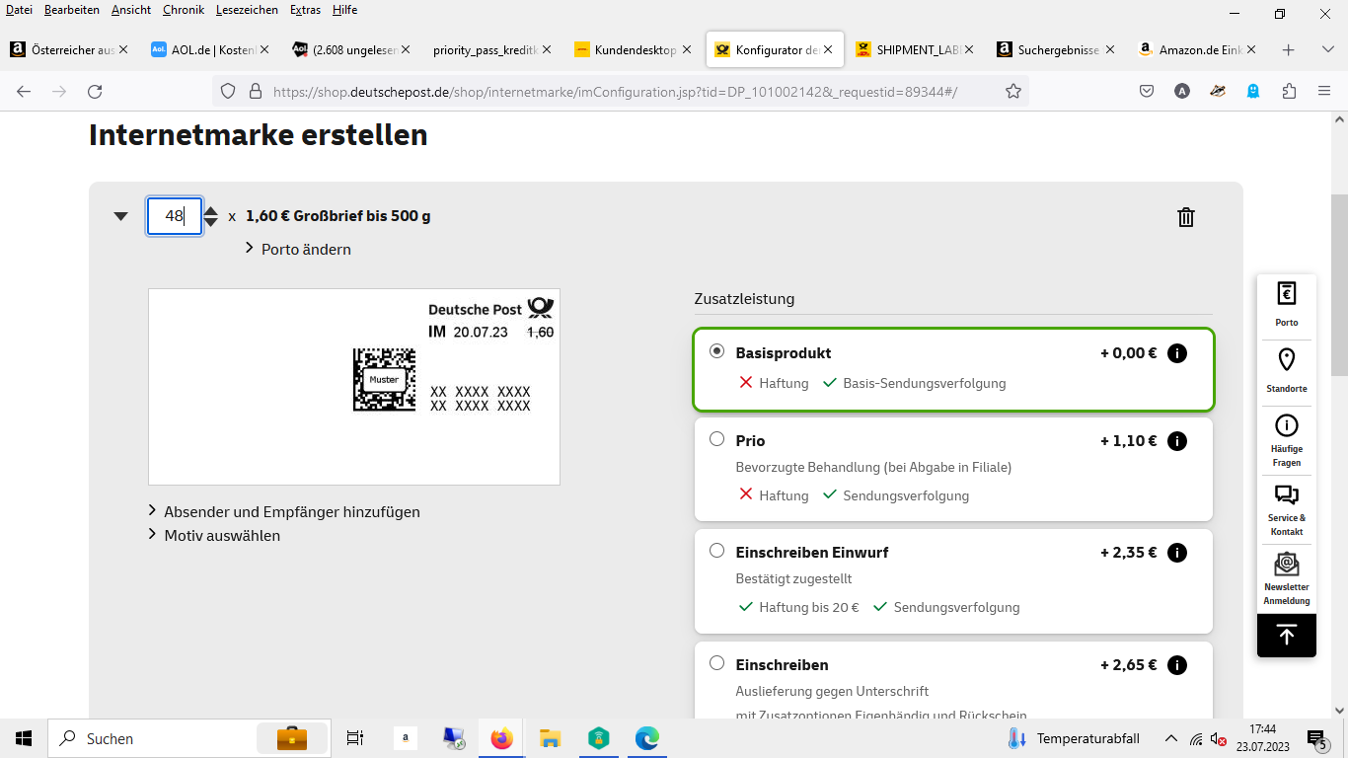Open Firefox application menu (hamburger)
Image resolution: width=1348 pixels, height=758 pixels.
point(1324,91)
